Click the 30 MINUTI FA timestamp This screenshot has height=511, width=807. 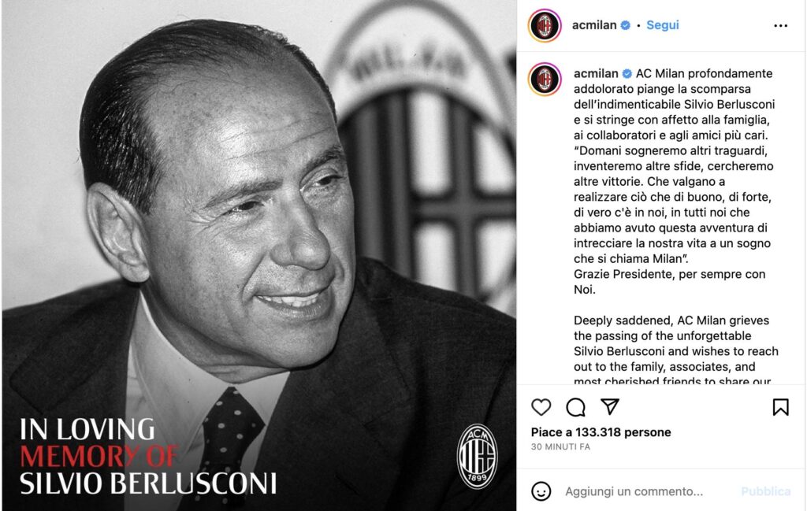(x=560, y=447)
